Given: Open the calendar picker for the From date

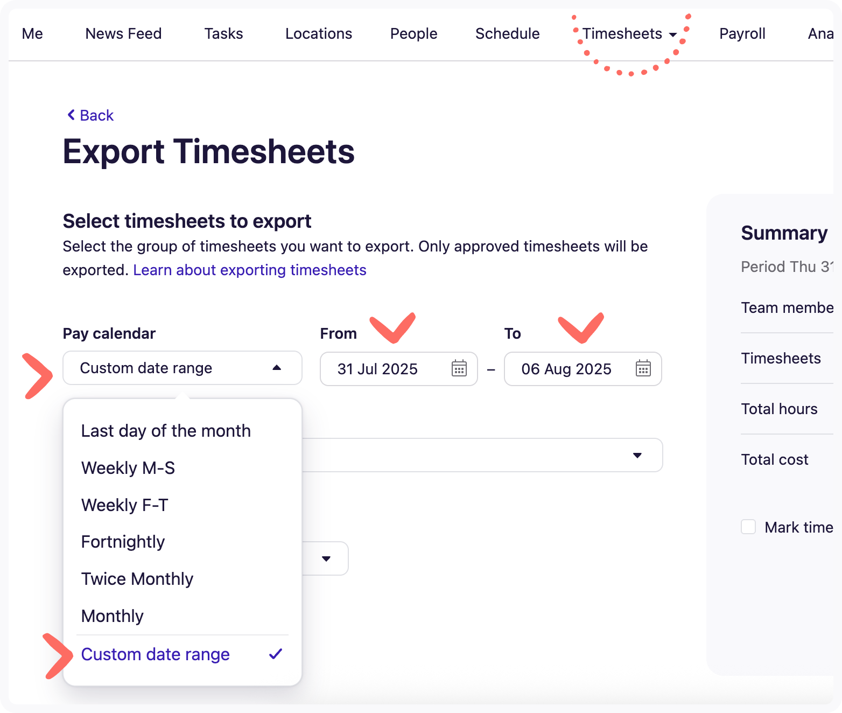Looking at the screenshot, I should point(458,369).
